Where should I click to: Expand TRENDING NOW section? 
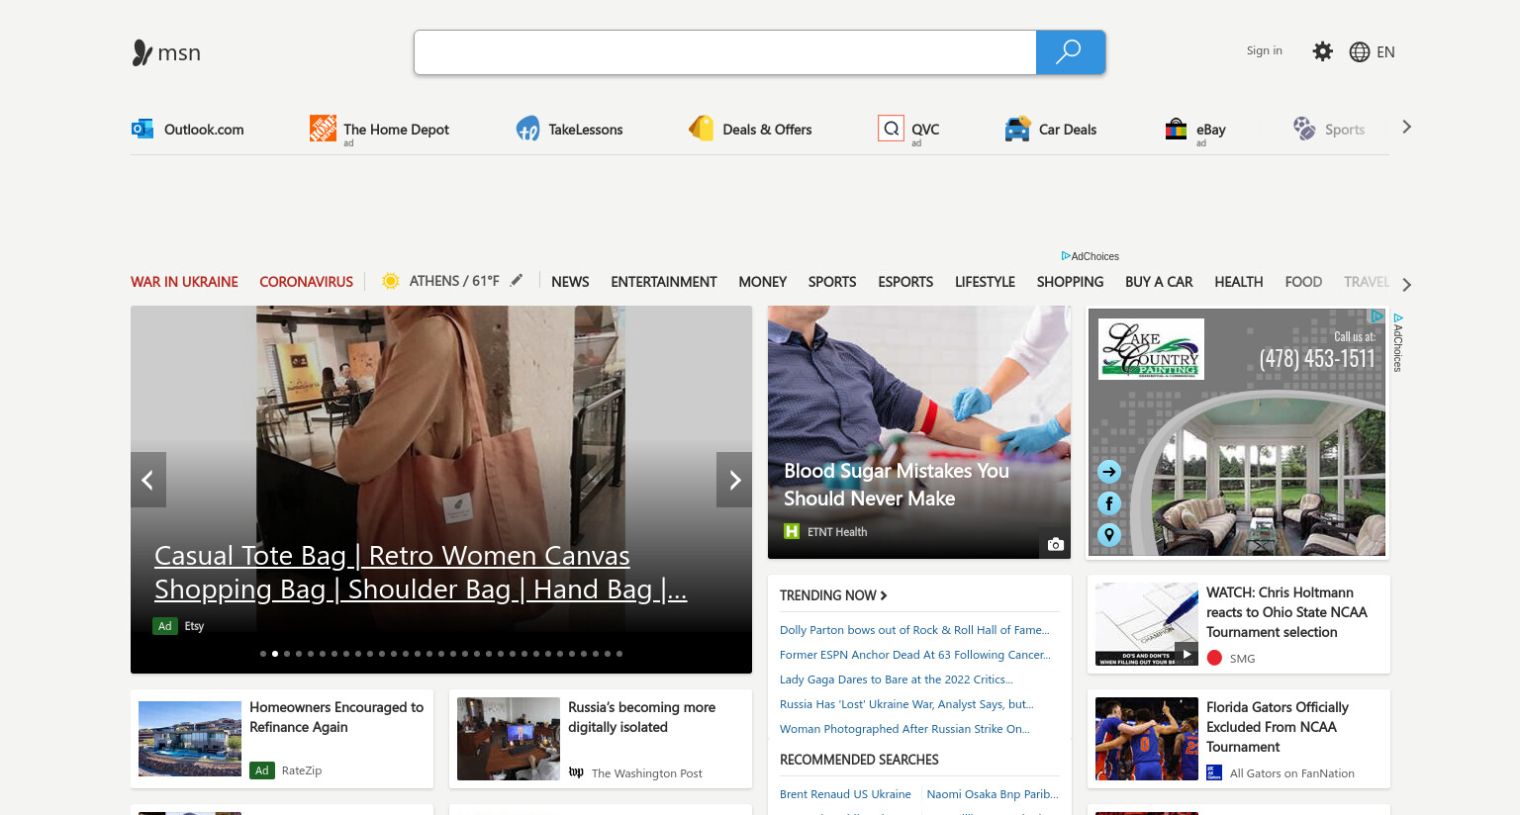pyautogui.click(x=833, y=595)
